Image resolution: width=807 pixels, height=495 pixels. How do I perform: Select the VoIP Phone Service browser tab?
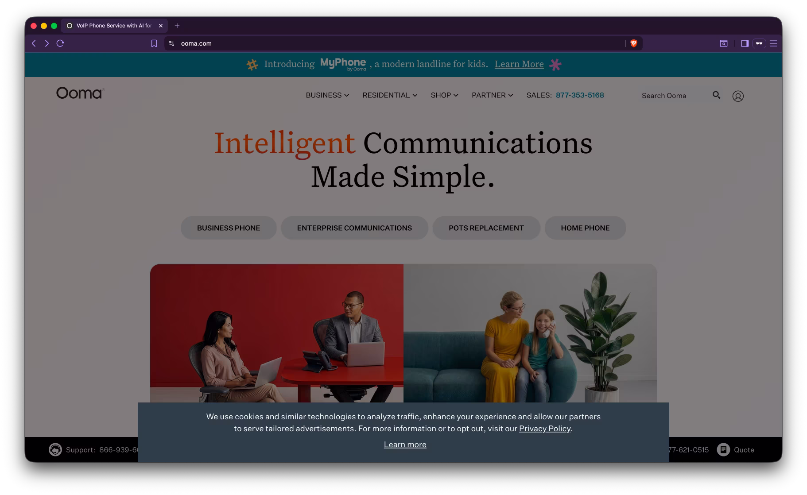[114, 26]
